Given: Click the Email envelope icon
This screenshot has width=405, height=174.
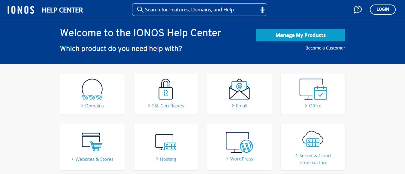Looking at the screenshot, I should click(x=239, y=89).
